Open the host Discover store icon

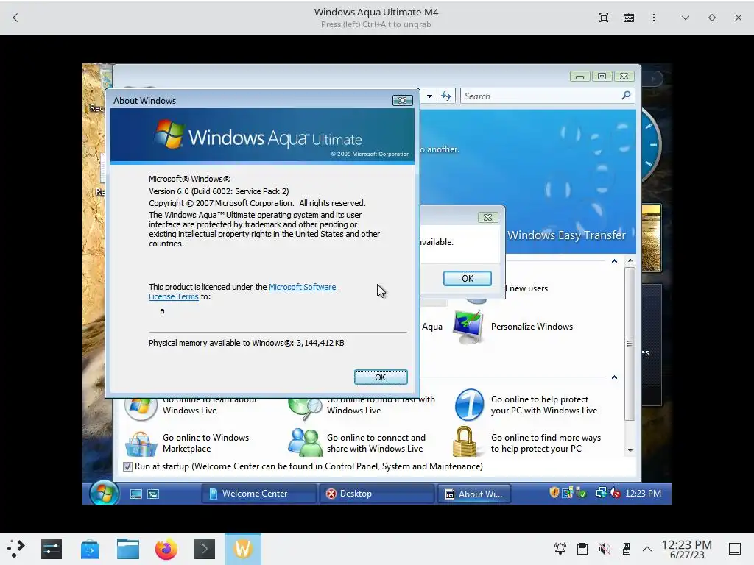point(90,549)
